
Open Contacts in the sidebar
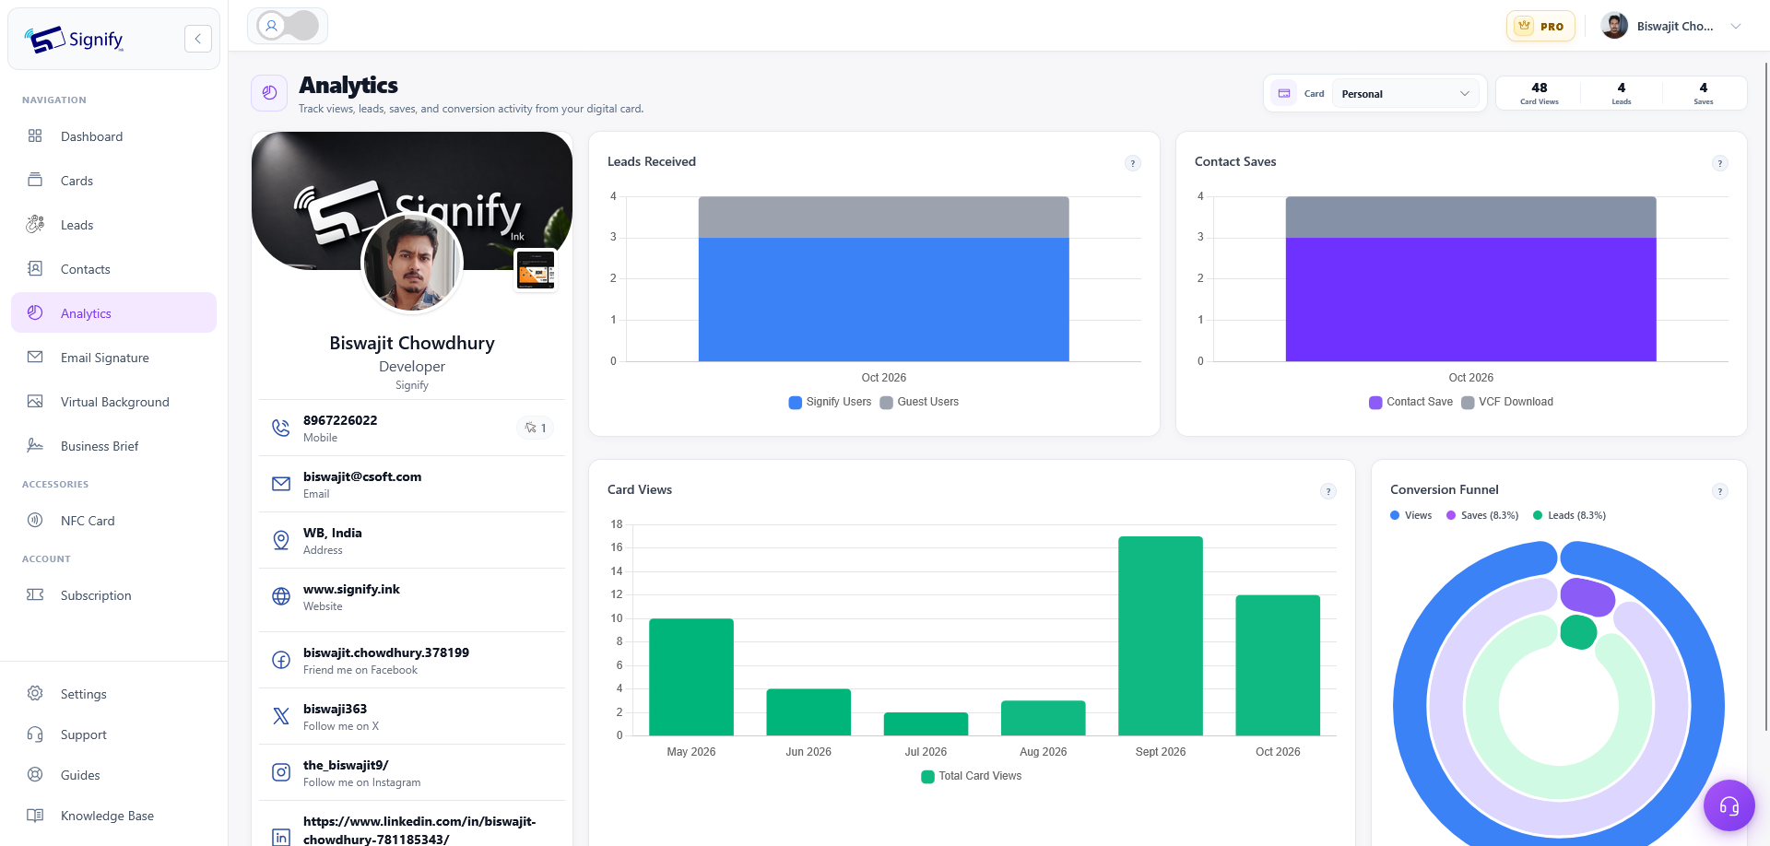point(113,269)
